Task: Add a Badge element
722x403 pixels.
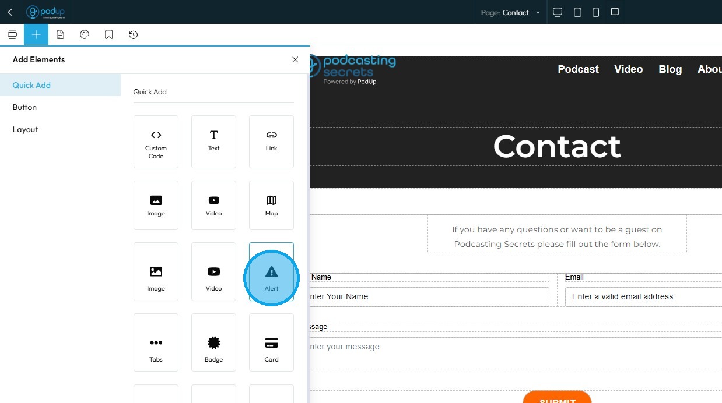Action: click(x=213, y=342)
